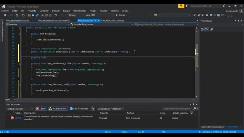Click the split editor plus icon above the scrollbar
This screenshot has height=137, width=244.
tap(197, 28)
